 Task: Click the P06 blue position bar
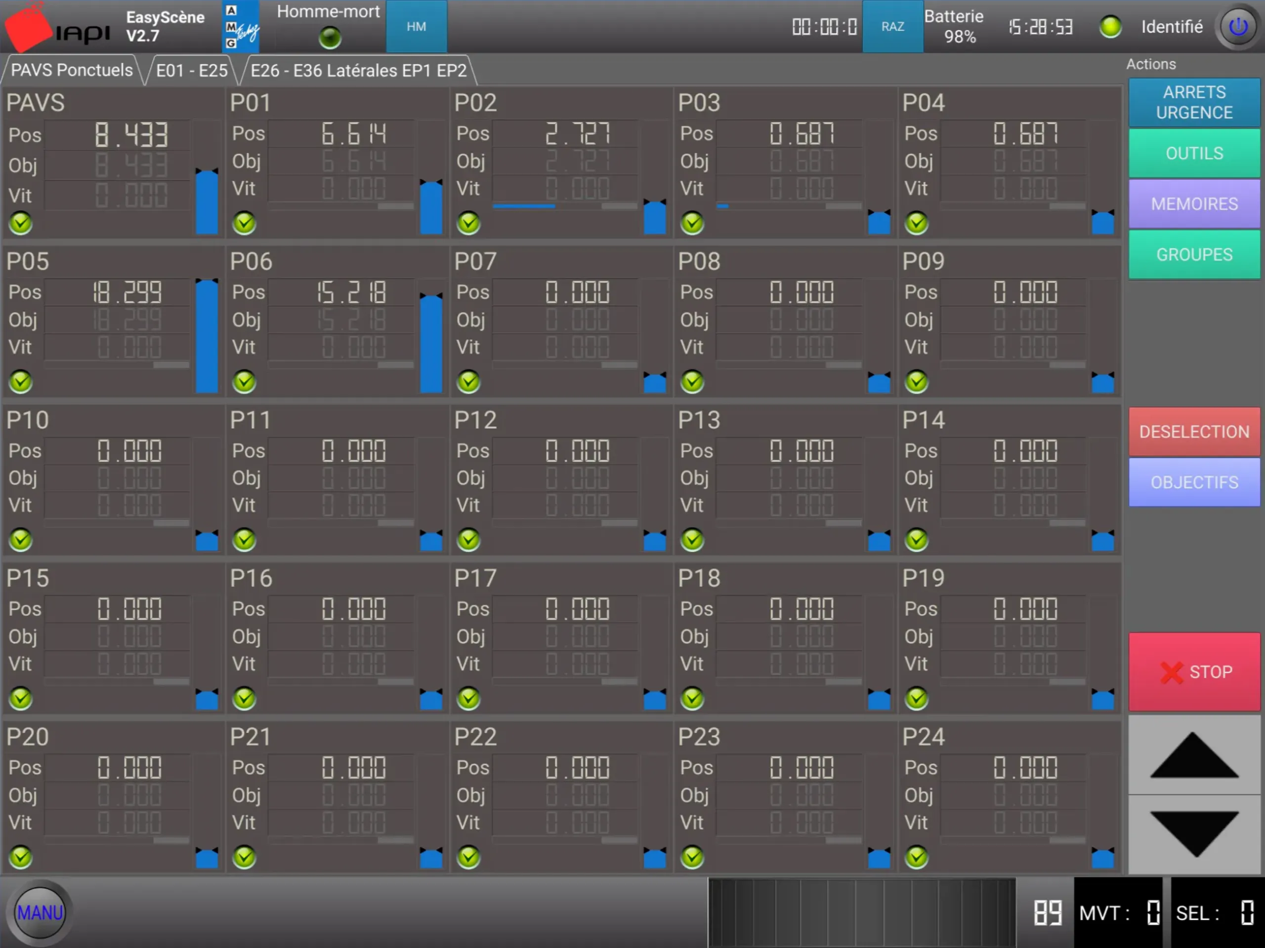[x=430, y=344]
